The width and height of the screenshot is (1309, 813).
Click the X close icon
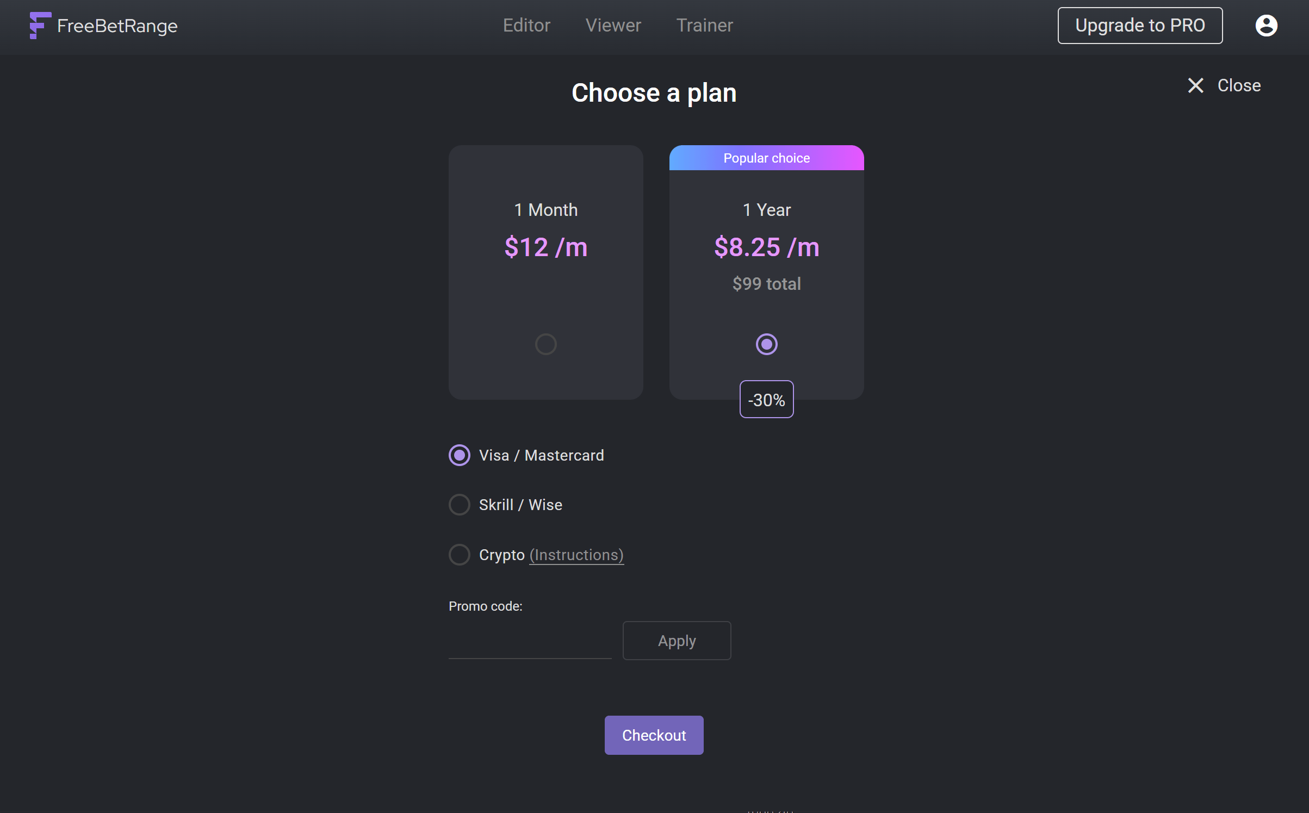point(1195,85)
